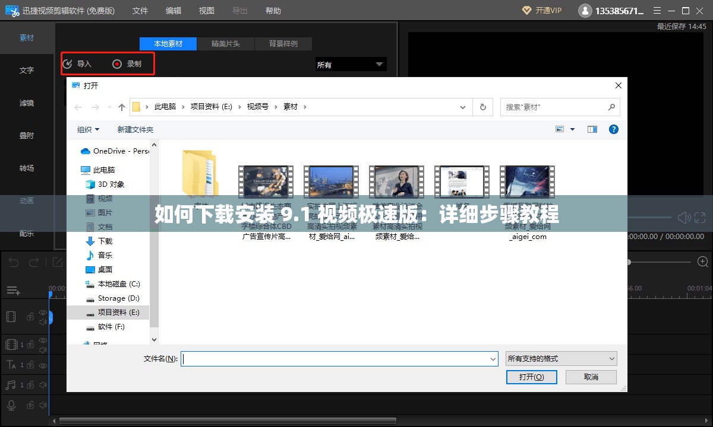
Task: Click the search magnifier in dialog
Action: pos(611,107)
